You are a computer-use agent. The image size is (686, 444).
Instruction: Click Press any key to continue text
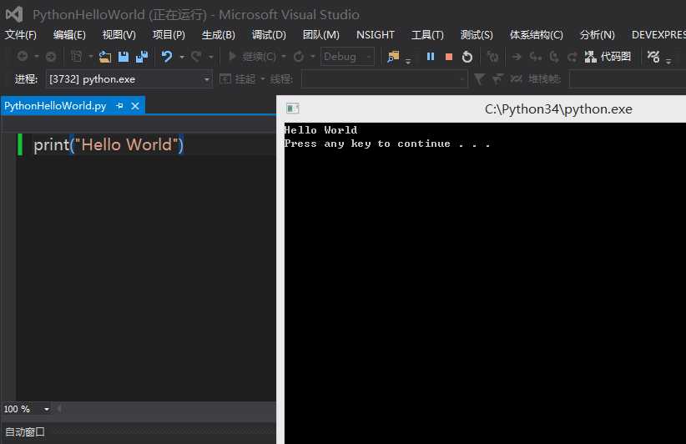pos(387,144)
